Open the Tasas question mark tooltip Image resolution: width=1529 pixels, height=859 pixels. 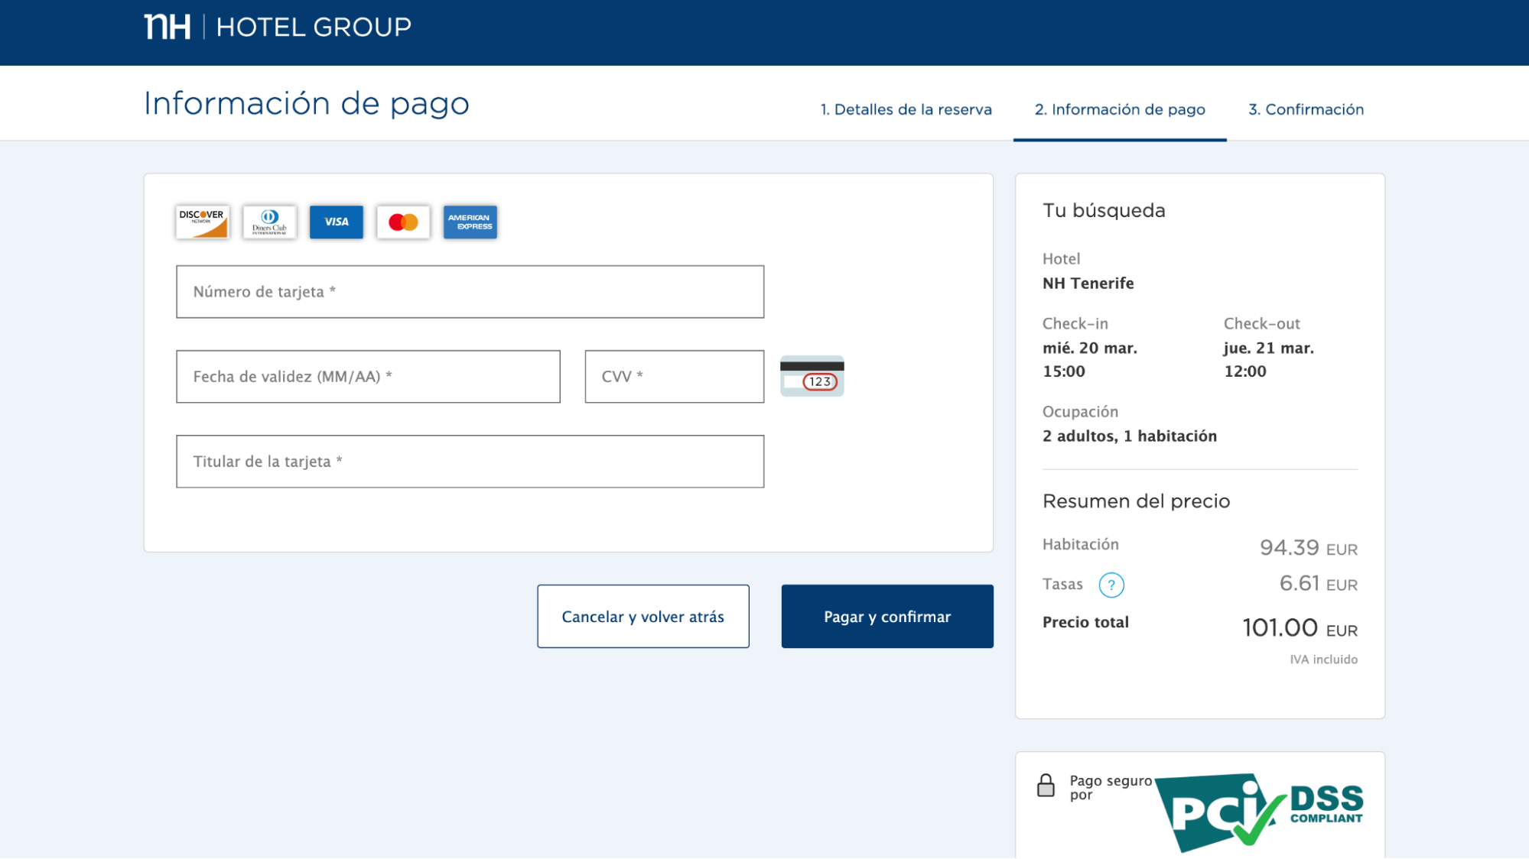click(1111, 585)
